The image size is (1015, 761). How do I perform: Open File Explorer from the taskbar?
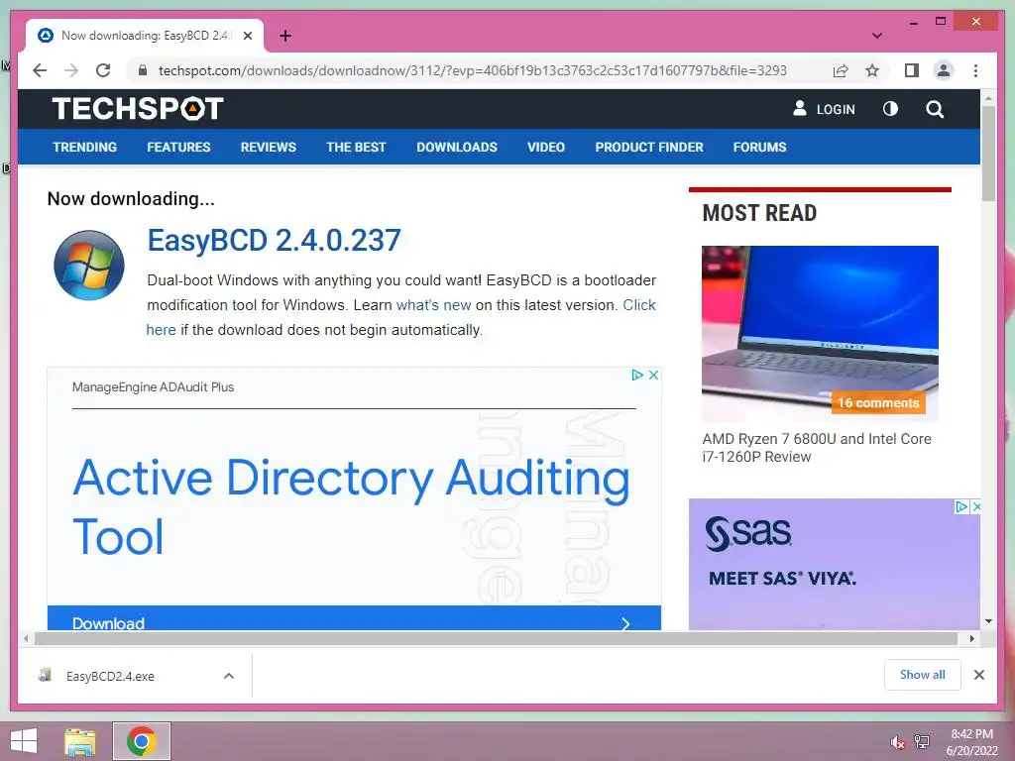[80, 741]
